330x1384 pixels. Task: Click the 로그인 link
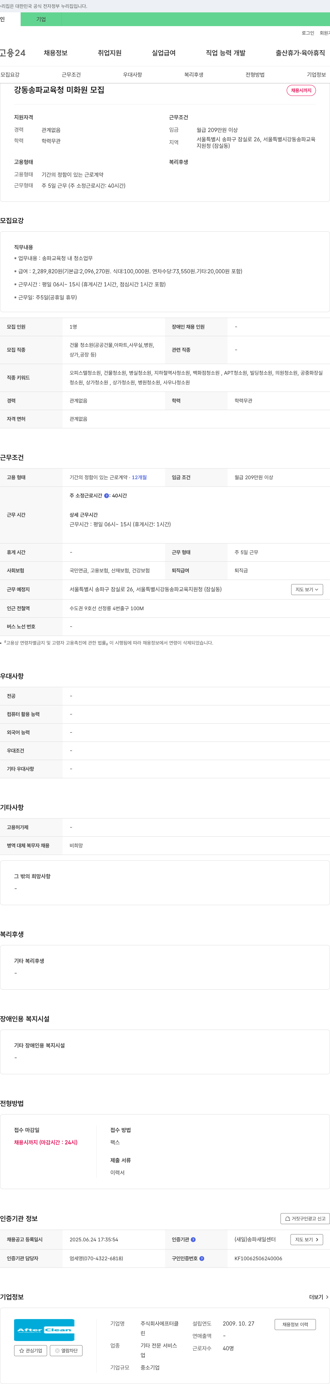pos(307,33)
